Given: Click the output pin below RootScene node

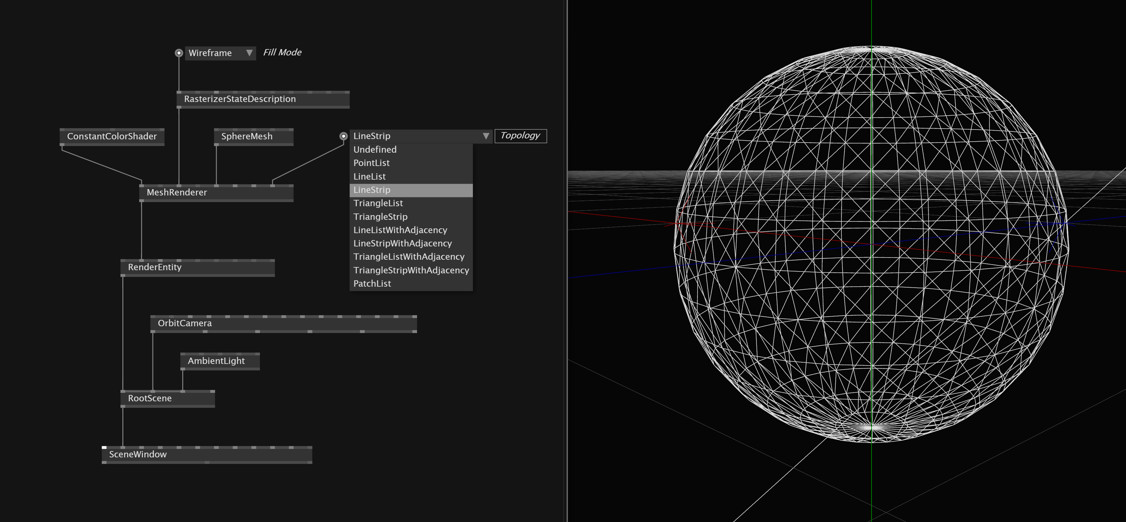Looking at the screenshot, I should [124, 407].
